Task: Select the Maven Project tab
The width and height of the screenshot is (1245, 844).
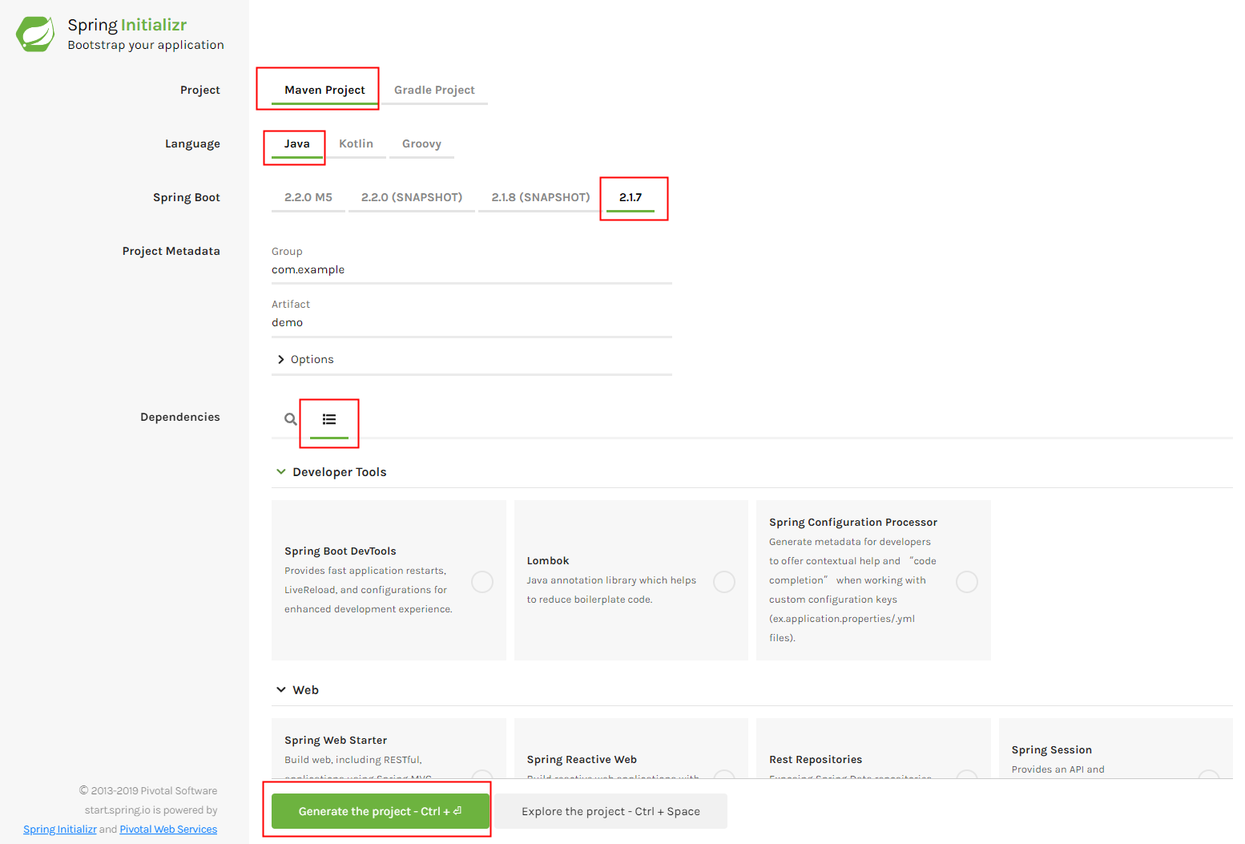Action: pos(324,90)
